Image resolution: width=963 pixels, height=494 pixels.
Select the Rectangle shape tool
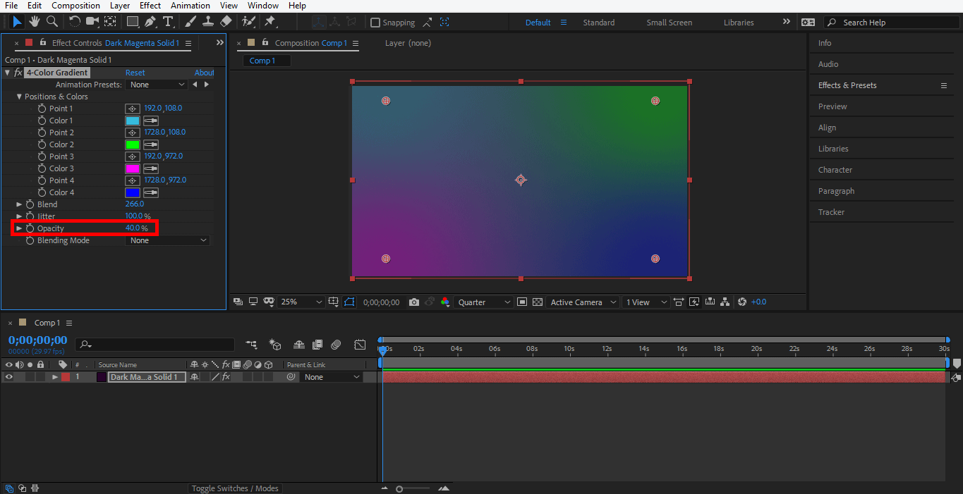coord(132,22)
